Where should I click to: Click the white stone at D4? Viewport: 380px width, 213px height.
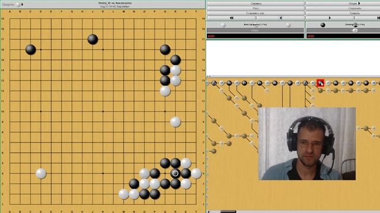(x=41, y=173)
